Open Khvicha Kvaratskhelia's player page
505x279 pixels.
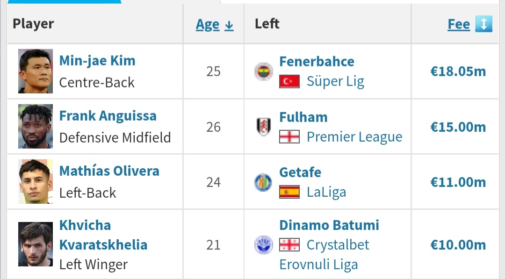(x=103, y=235)
